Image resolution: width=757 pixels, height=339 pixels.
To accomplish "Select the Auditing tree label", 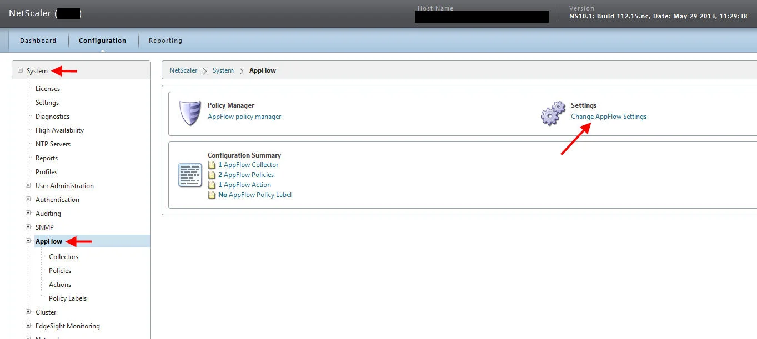I will coord(48,214).
